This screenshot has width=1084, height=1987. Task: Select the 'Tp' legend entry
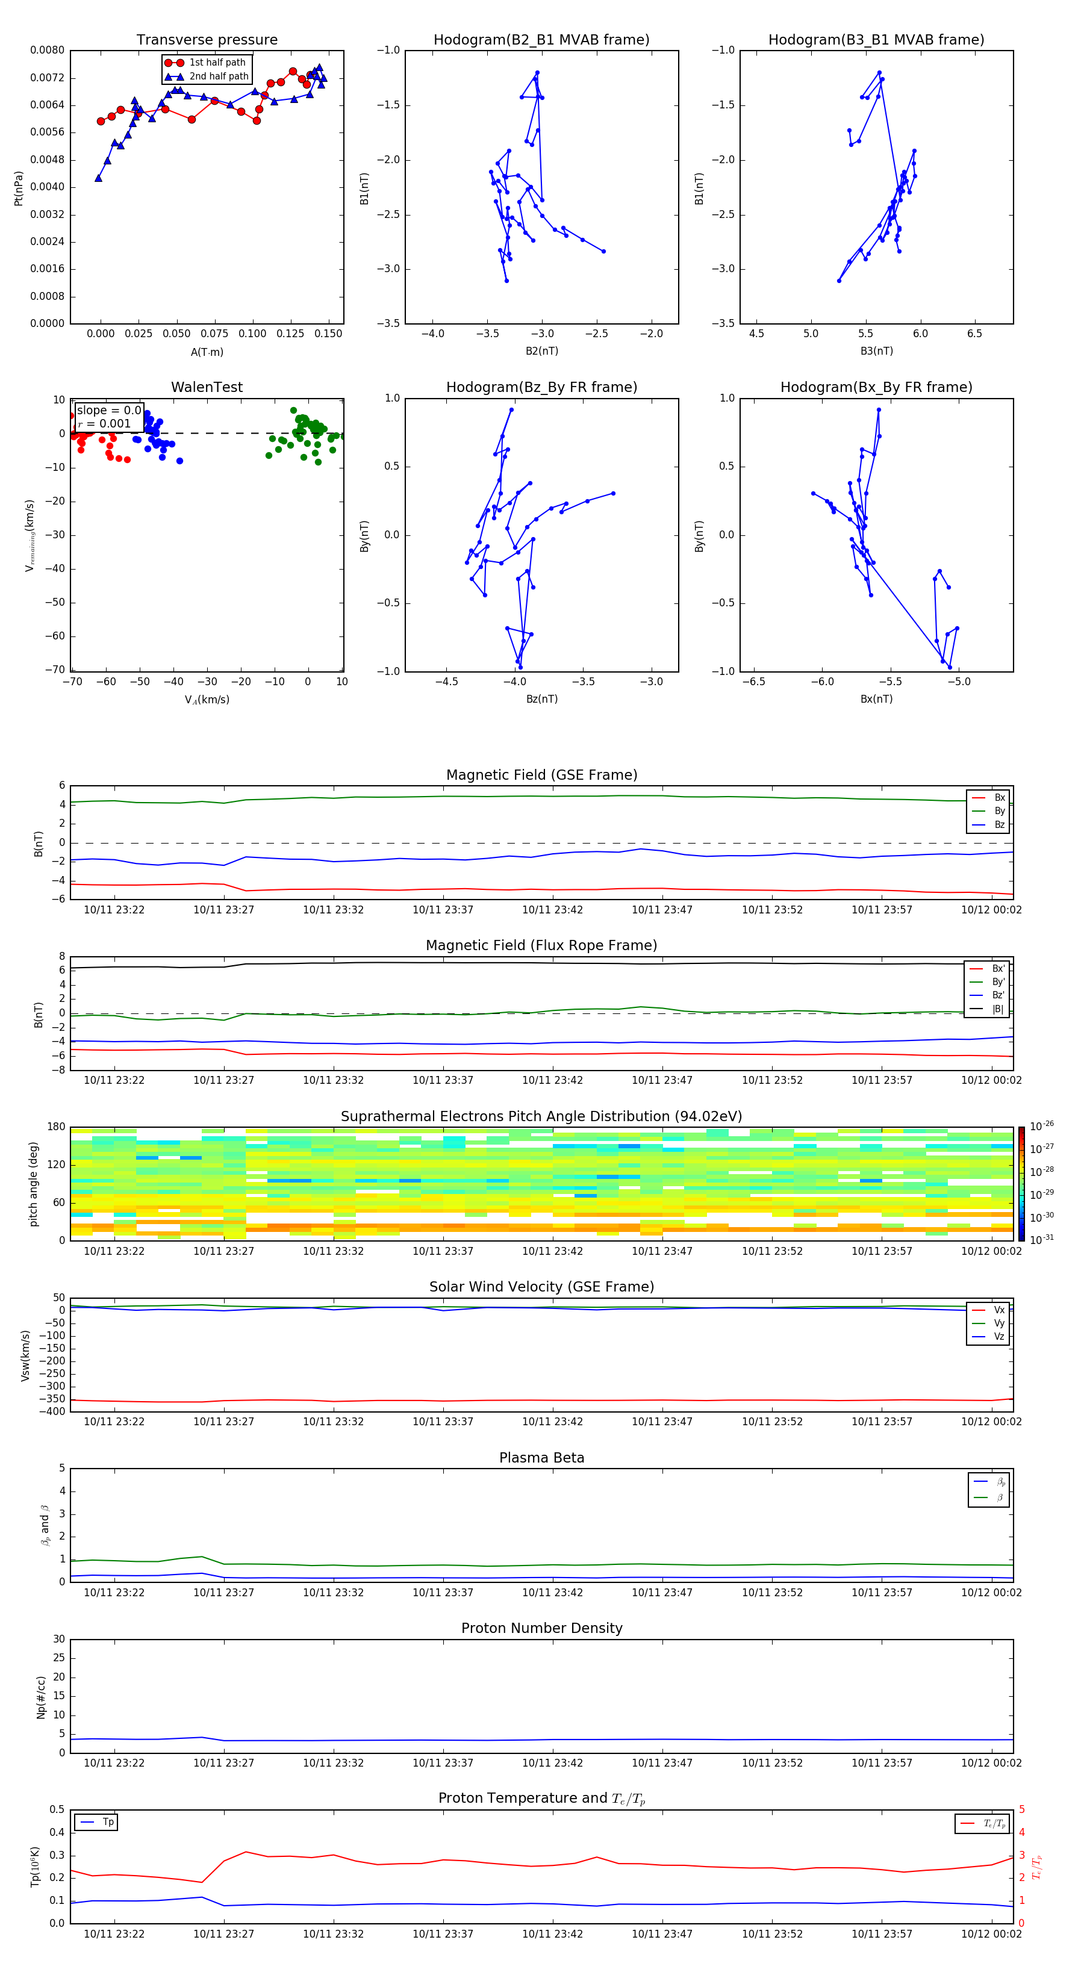(x=97, y=1822)
